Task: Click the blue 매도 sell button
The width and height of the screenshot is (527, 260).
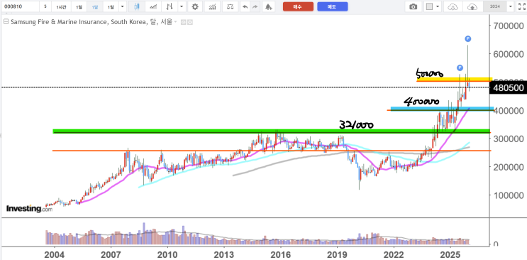Action: tap(333, 6)
